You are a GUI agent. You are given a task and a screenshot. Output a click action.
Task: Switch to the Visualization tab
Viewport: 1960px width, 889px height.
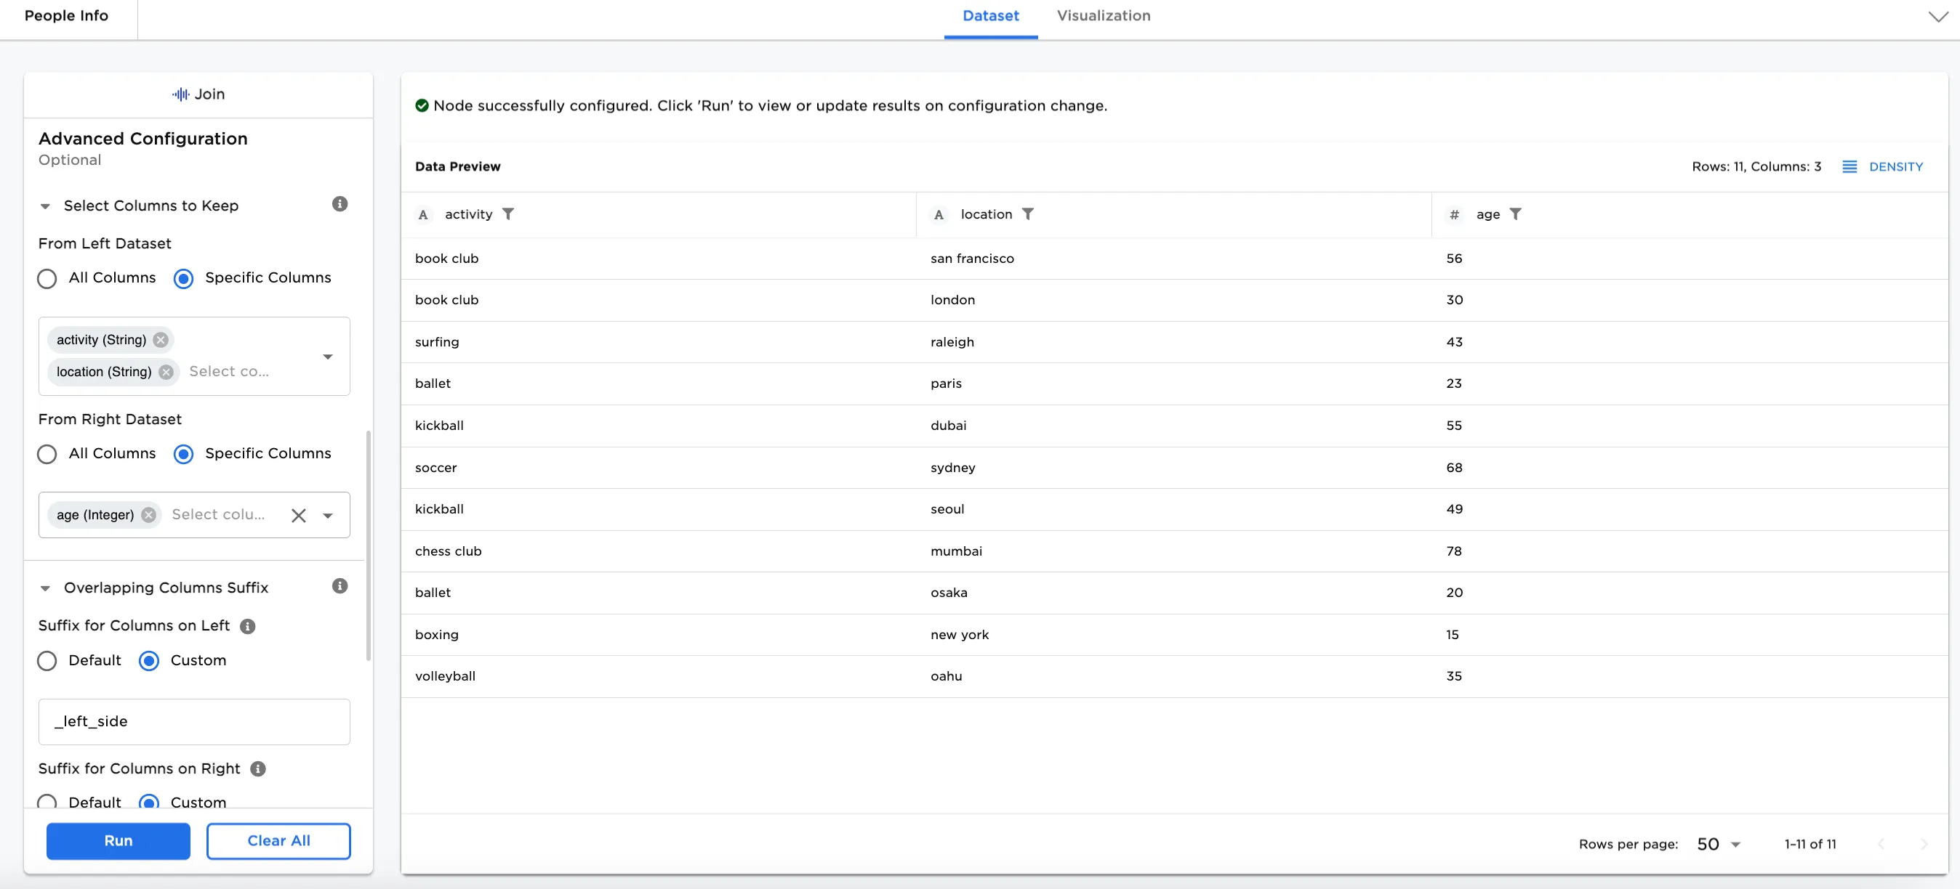pos(1104,15)
